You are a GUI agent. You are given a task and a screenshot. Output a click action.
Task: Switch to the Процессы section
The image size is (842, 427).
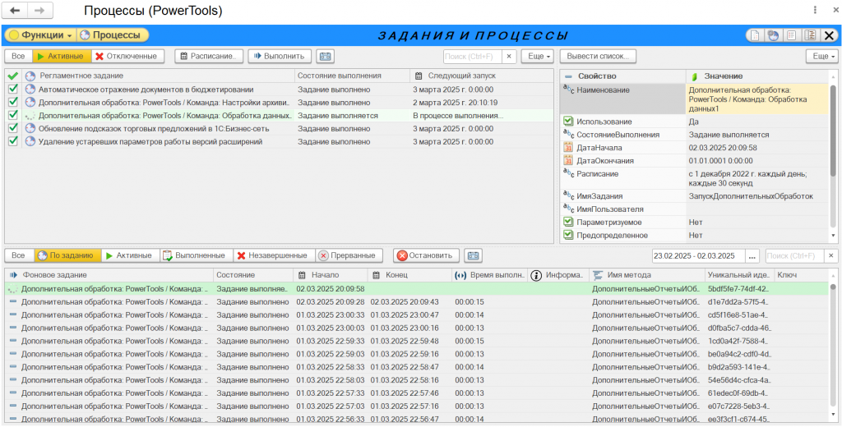coord(112,35)
